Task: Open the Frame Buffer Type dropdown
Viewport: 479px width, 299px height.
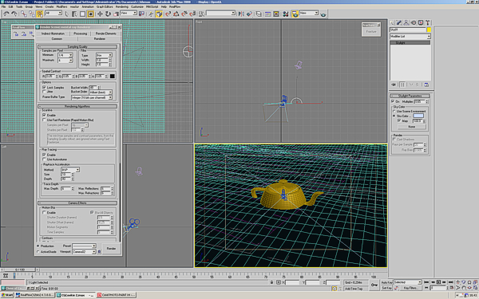Action: (x=92, y=97)
